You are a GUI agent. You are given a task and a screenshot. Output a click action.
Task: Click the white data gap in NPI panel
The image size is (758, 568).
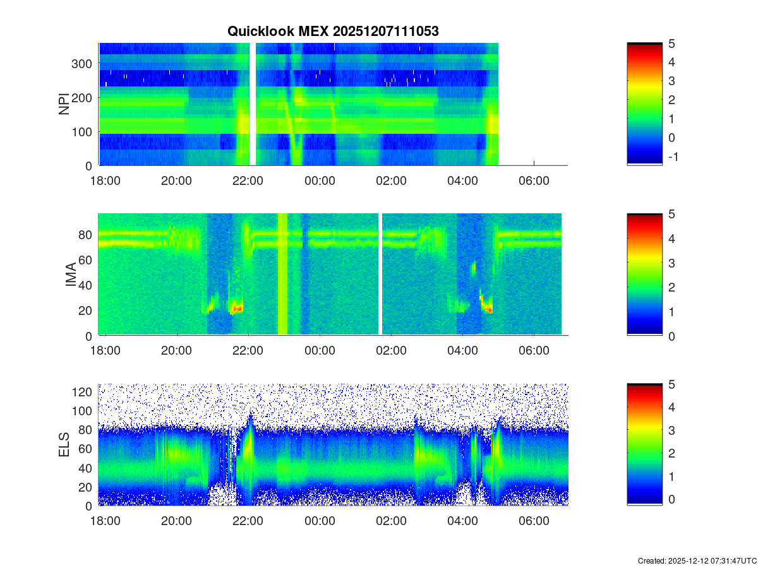(253, 104)
